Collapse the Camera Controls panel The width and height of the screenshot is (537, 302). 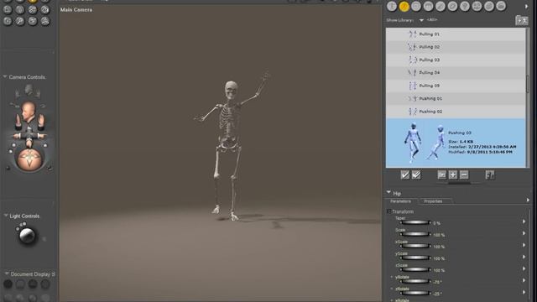click(5, 76)
